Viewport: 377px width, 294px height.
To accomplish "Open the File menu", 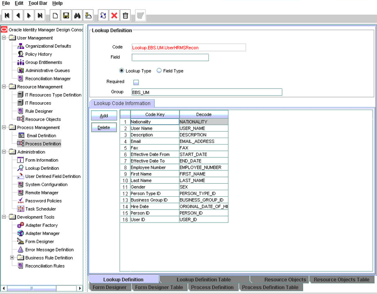I will 6,3.
